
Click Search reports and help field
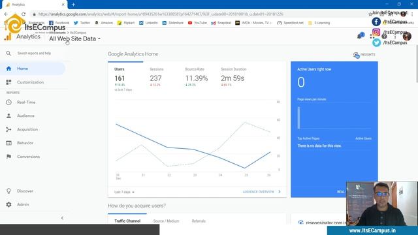pos(34,54)
